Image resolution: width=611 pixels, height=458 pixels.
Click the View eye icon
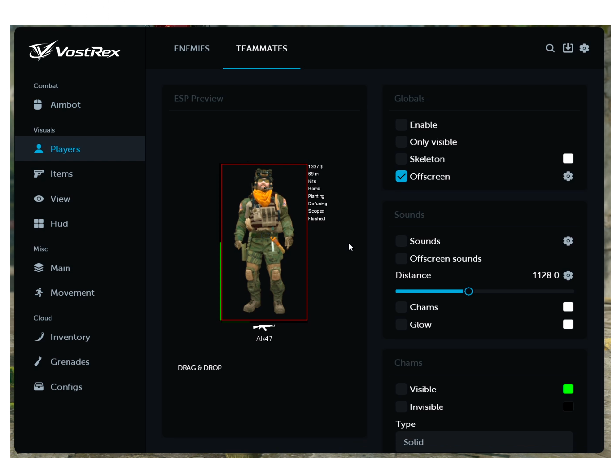pos(39,199)
